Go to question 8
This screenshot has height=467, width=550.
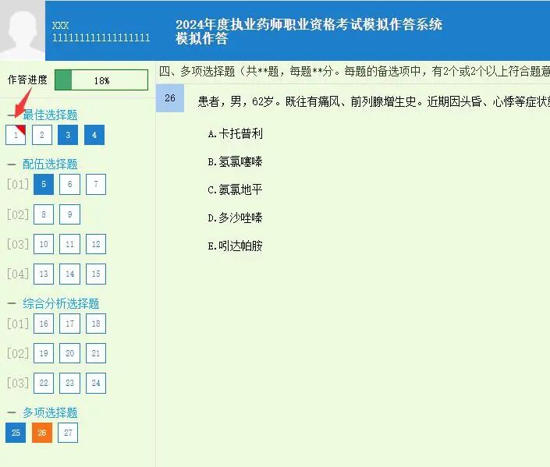point(44,214)
